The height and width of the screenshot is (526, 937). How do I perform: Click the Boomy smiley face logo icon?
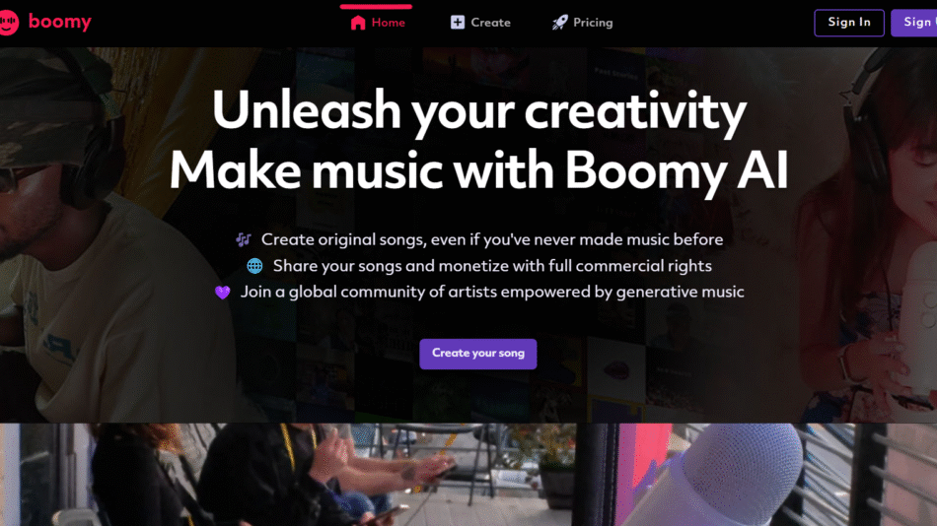[8, 23]
